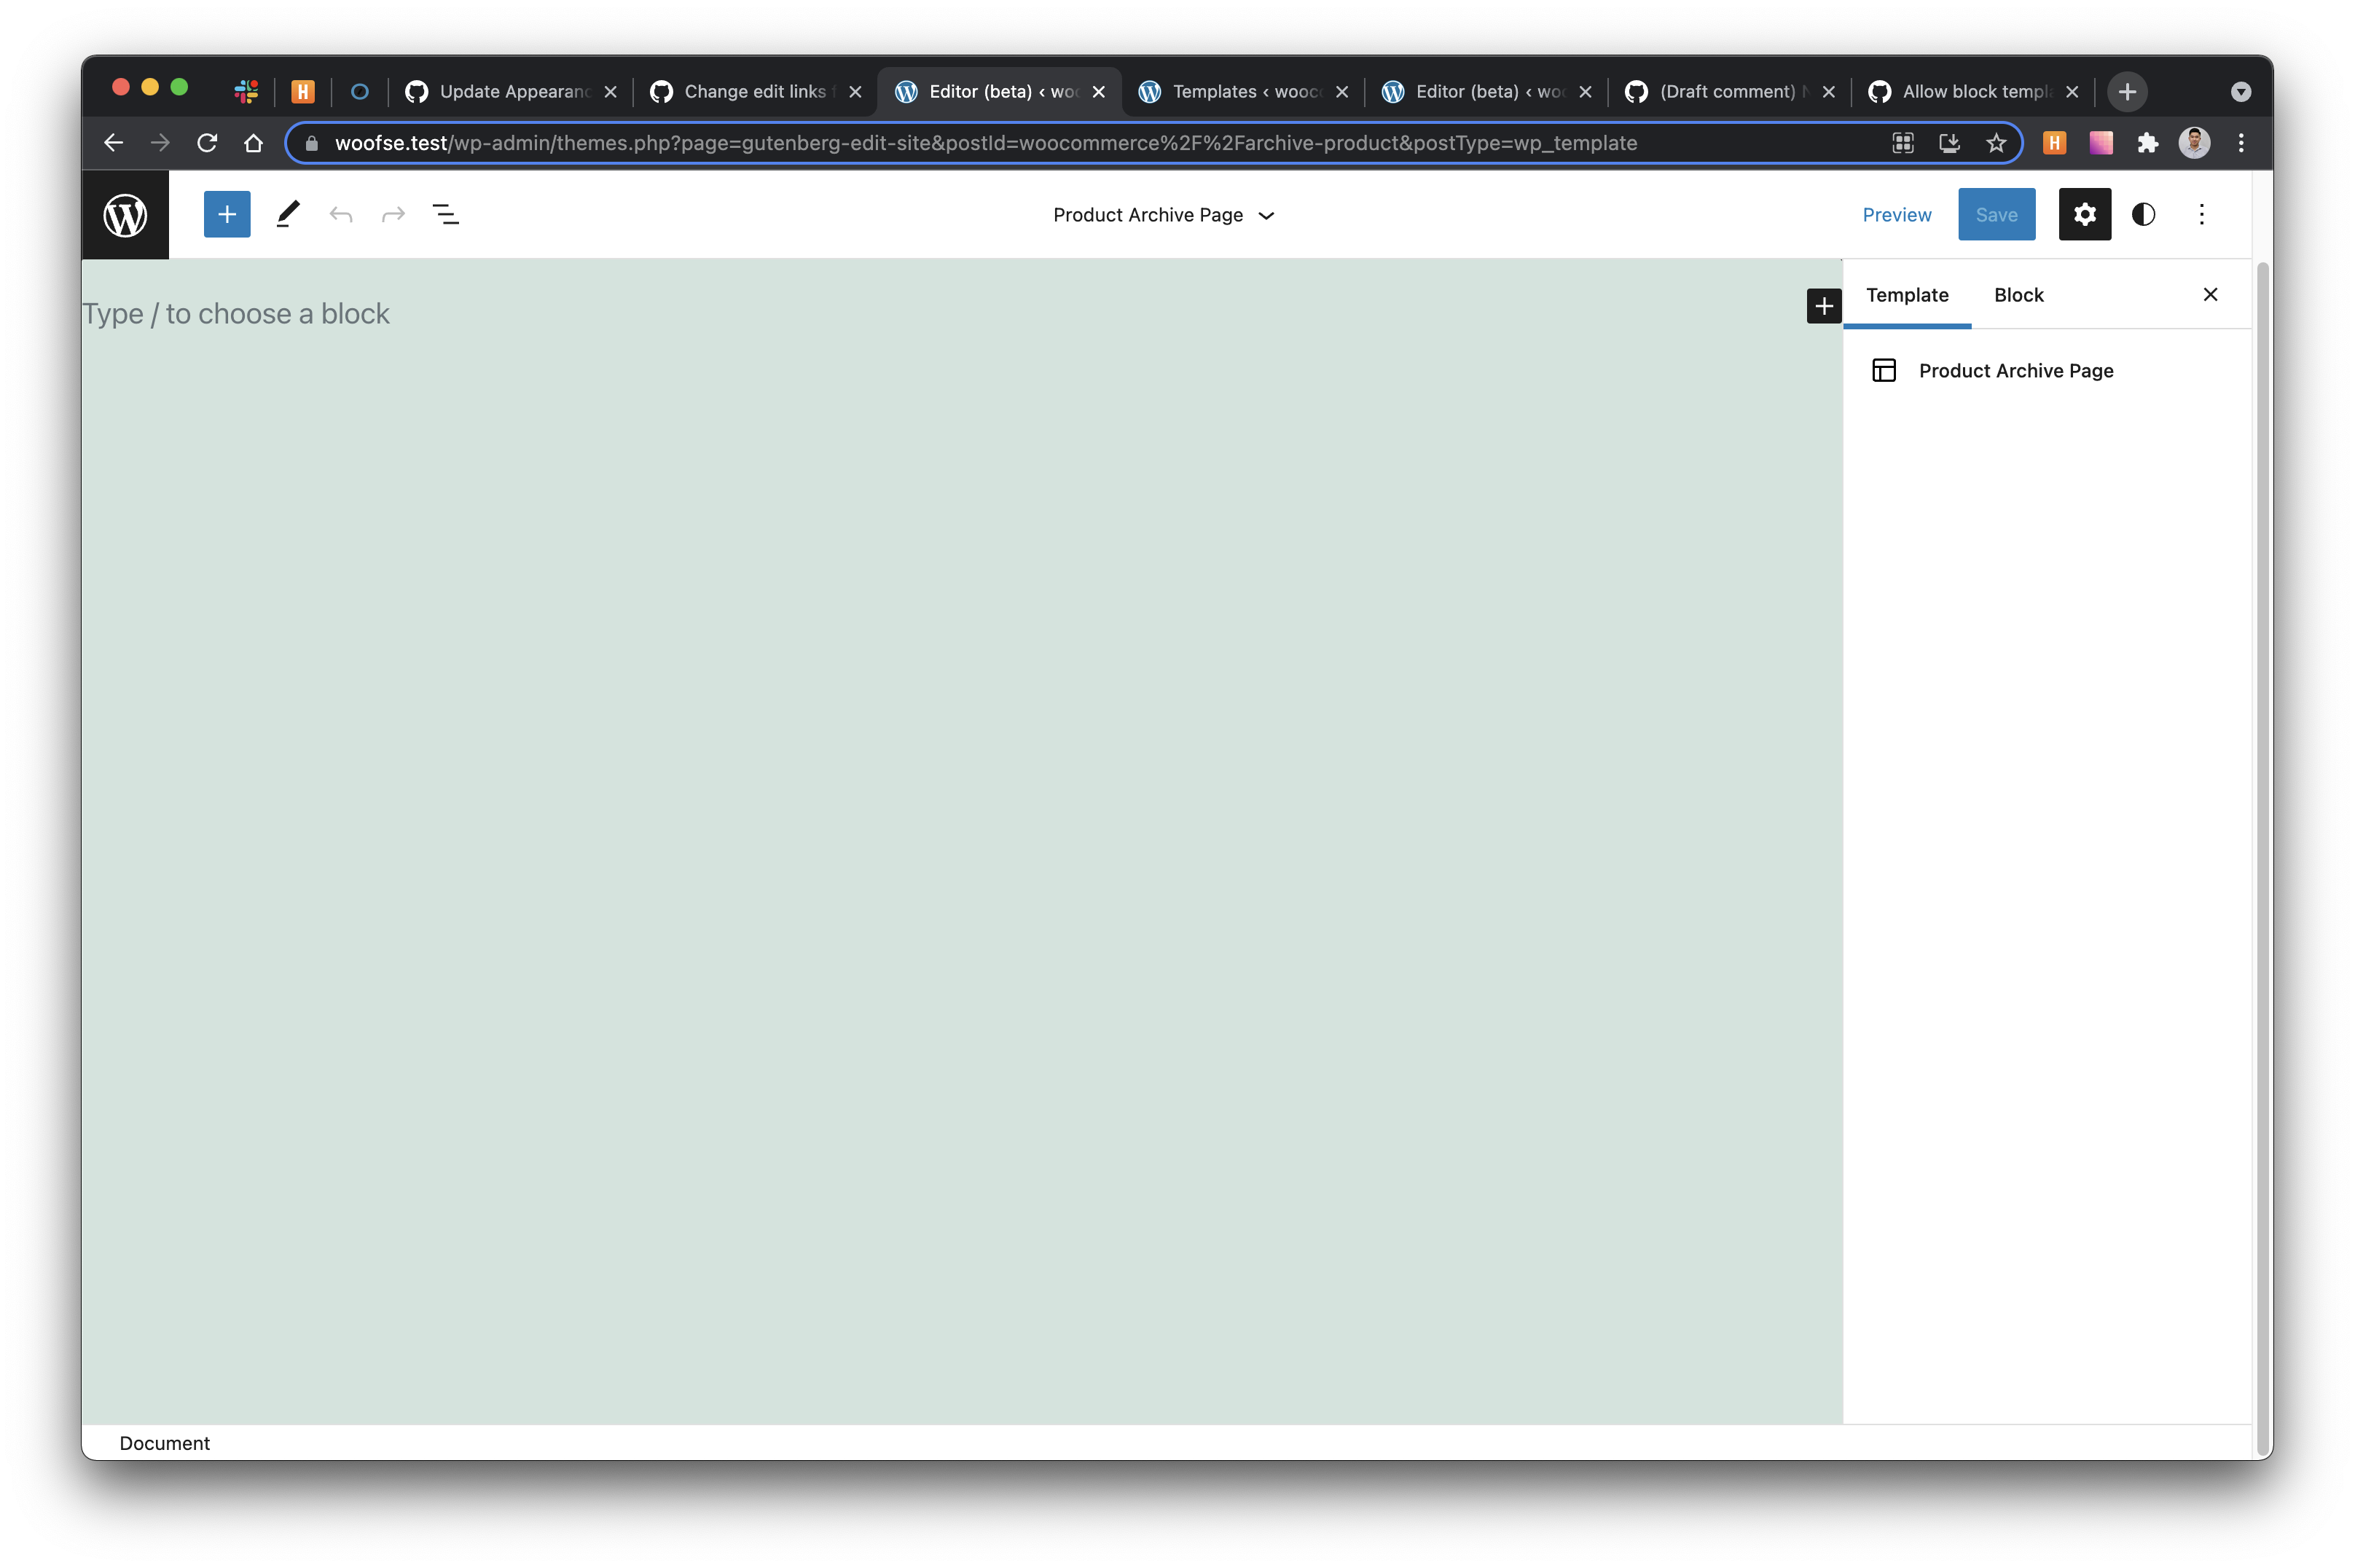
Task: Open the Styles contrast icon
Action: click(2143, 214)
